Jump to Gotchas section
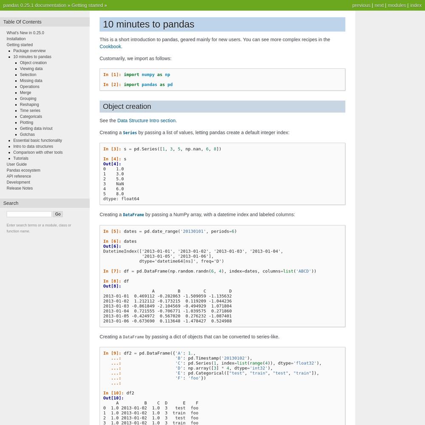The image size is (425, 425). pos(27,134)
